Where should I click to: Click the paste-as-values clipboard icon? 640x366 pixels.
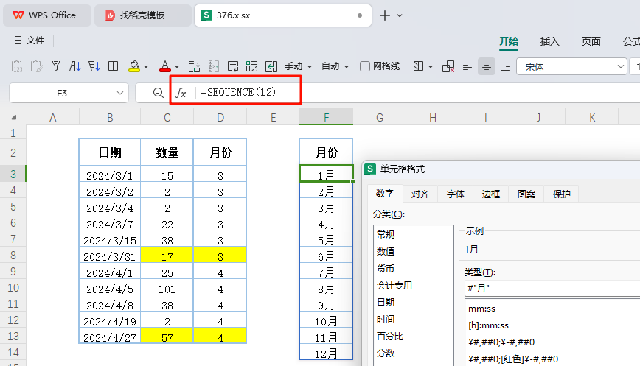[x=17, y=66]
